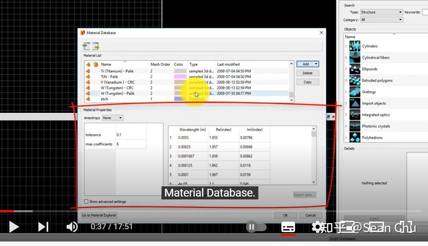Mute the video volume
Viewport: 428px width, 246px height.
(72, 227)
